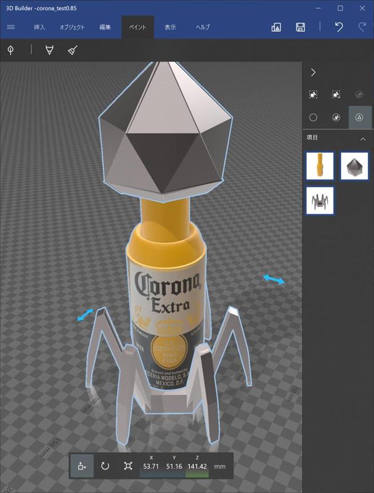Open the ヘルプ tab

point(203,27)
